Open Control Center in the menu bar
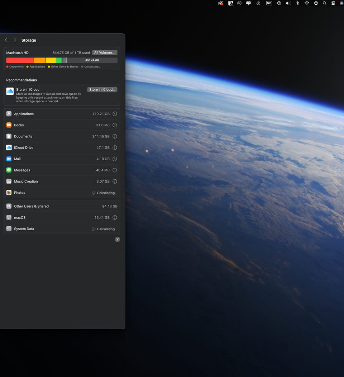 click(333, 3)
